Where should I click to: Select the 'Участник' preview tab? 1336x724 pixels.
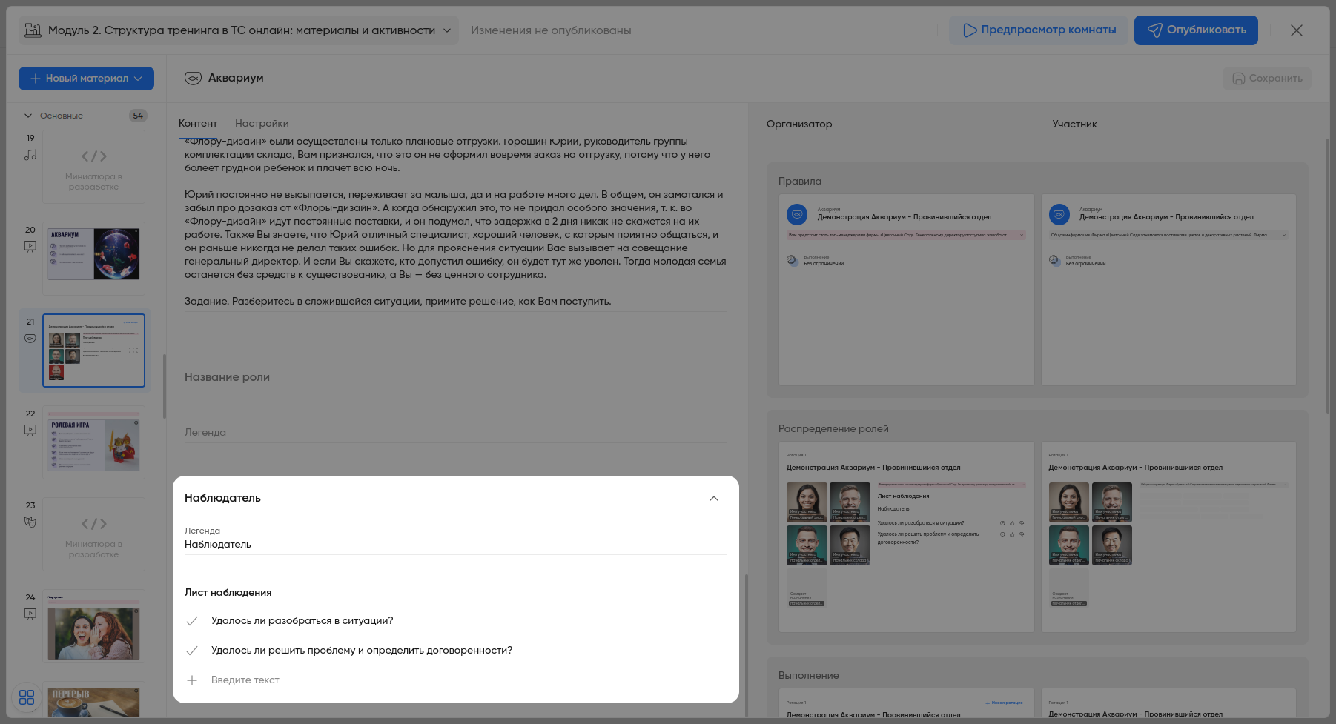point(1074,124)
